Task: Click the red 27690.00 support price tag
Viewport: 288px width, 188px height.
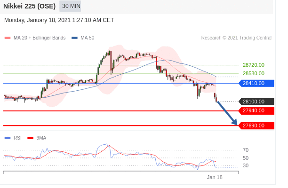Action: point(256,125)
